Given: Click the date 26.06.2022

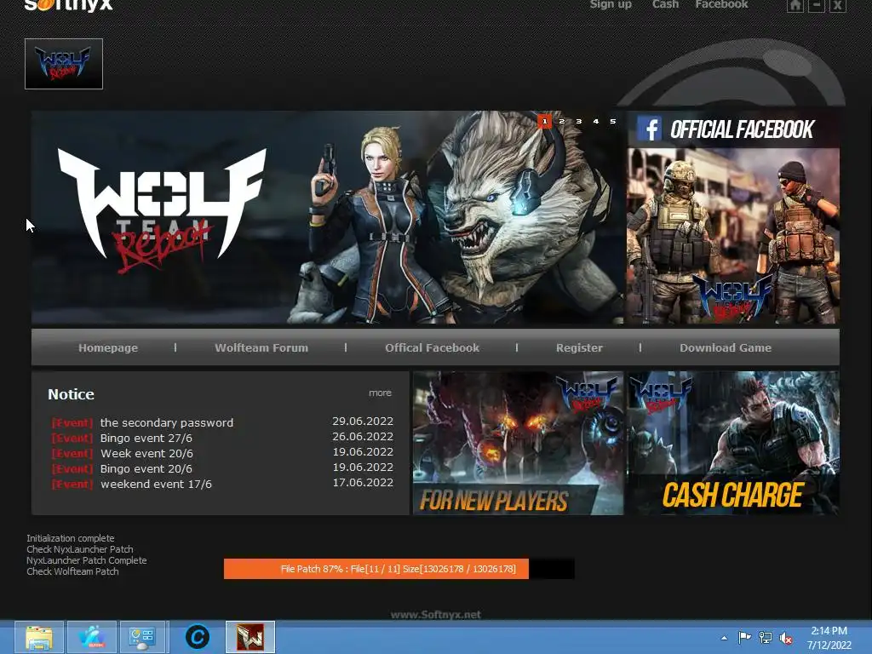Looking at the screenshot, I should click(363, 437).
